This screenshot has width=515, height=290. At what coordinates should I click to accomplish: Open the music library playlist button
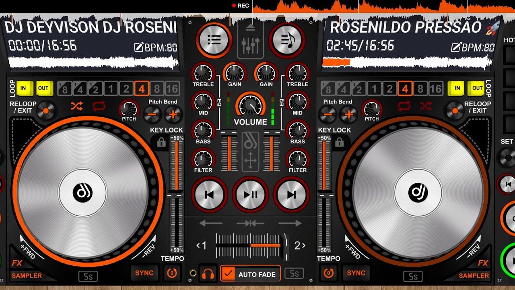pos(286,39)
